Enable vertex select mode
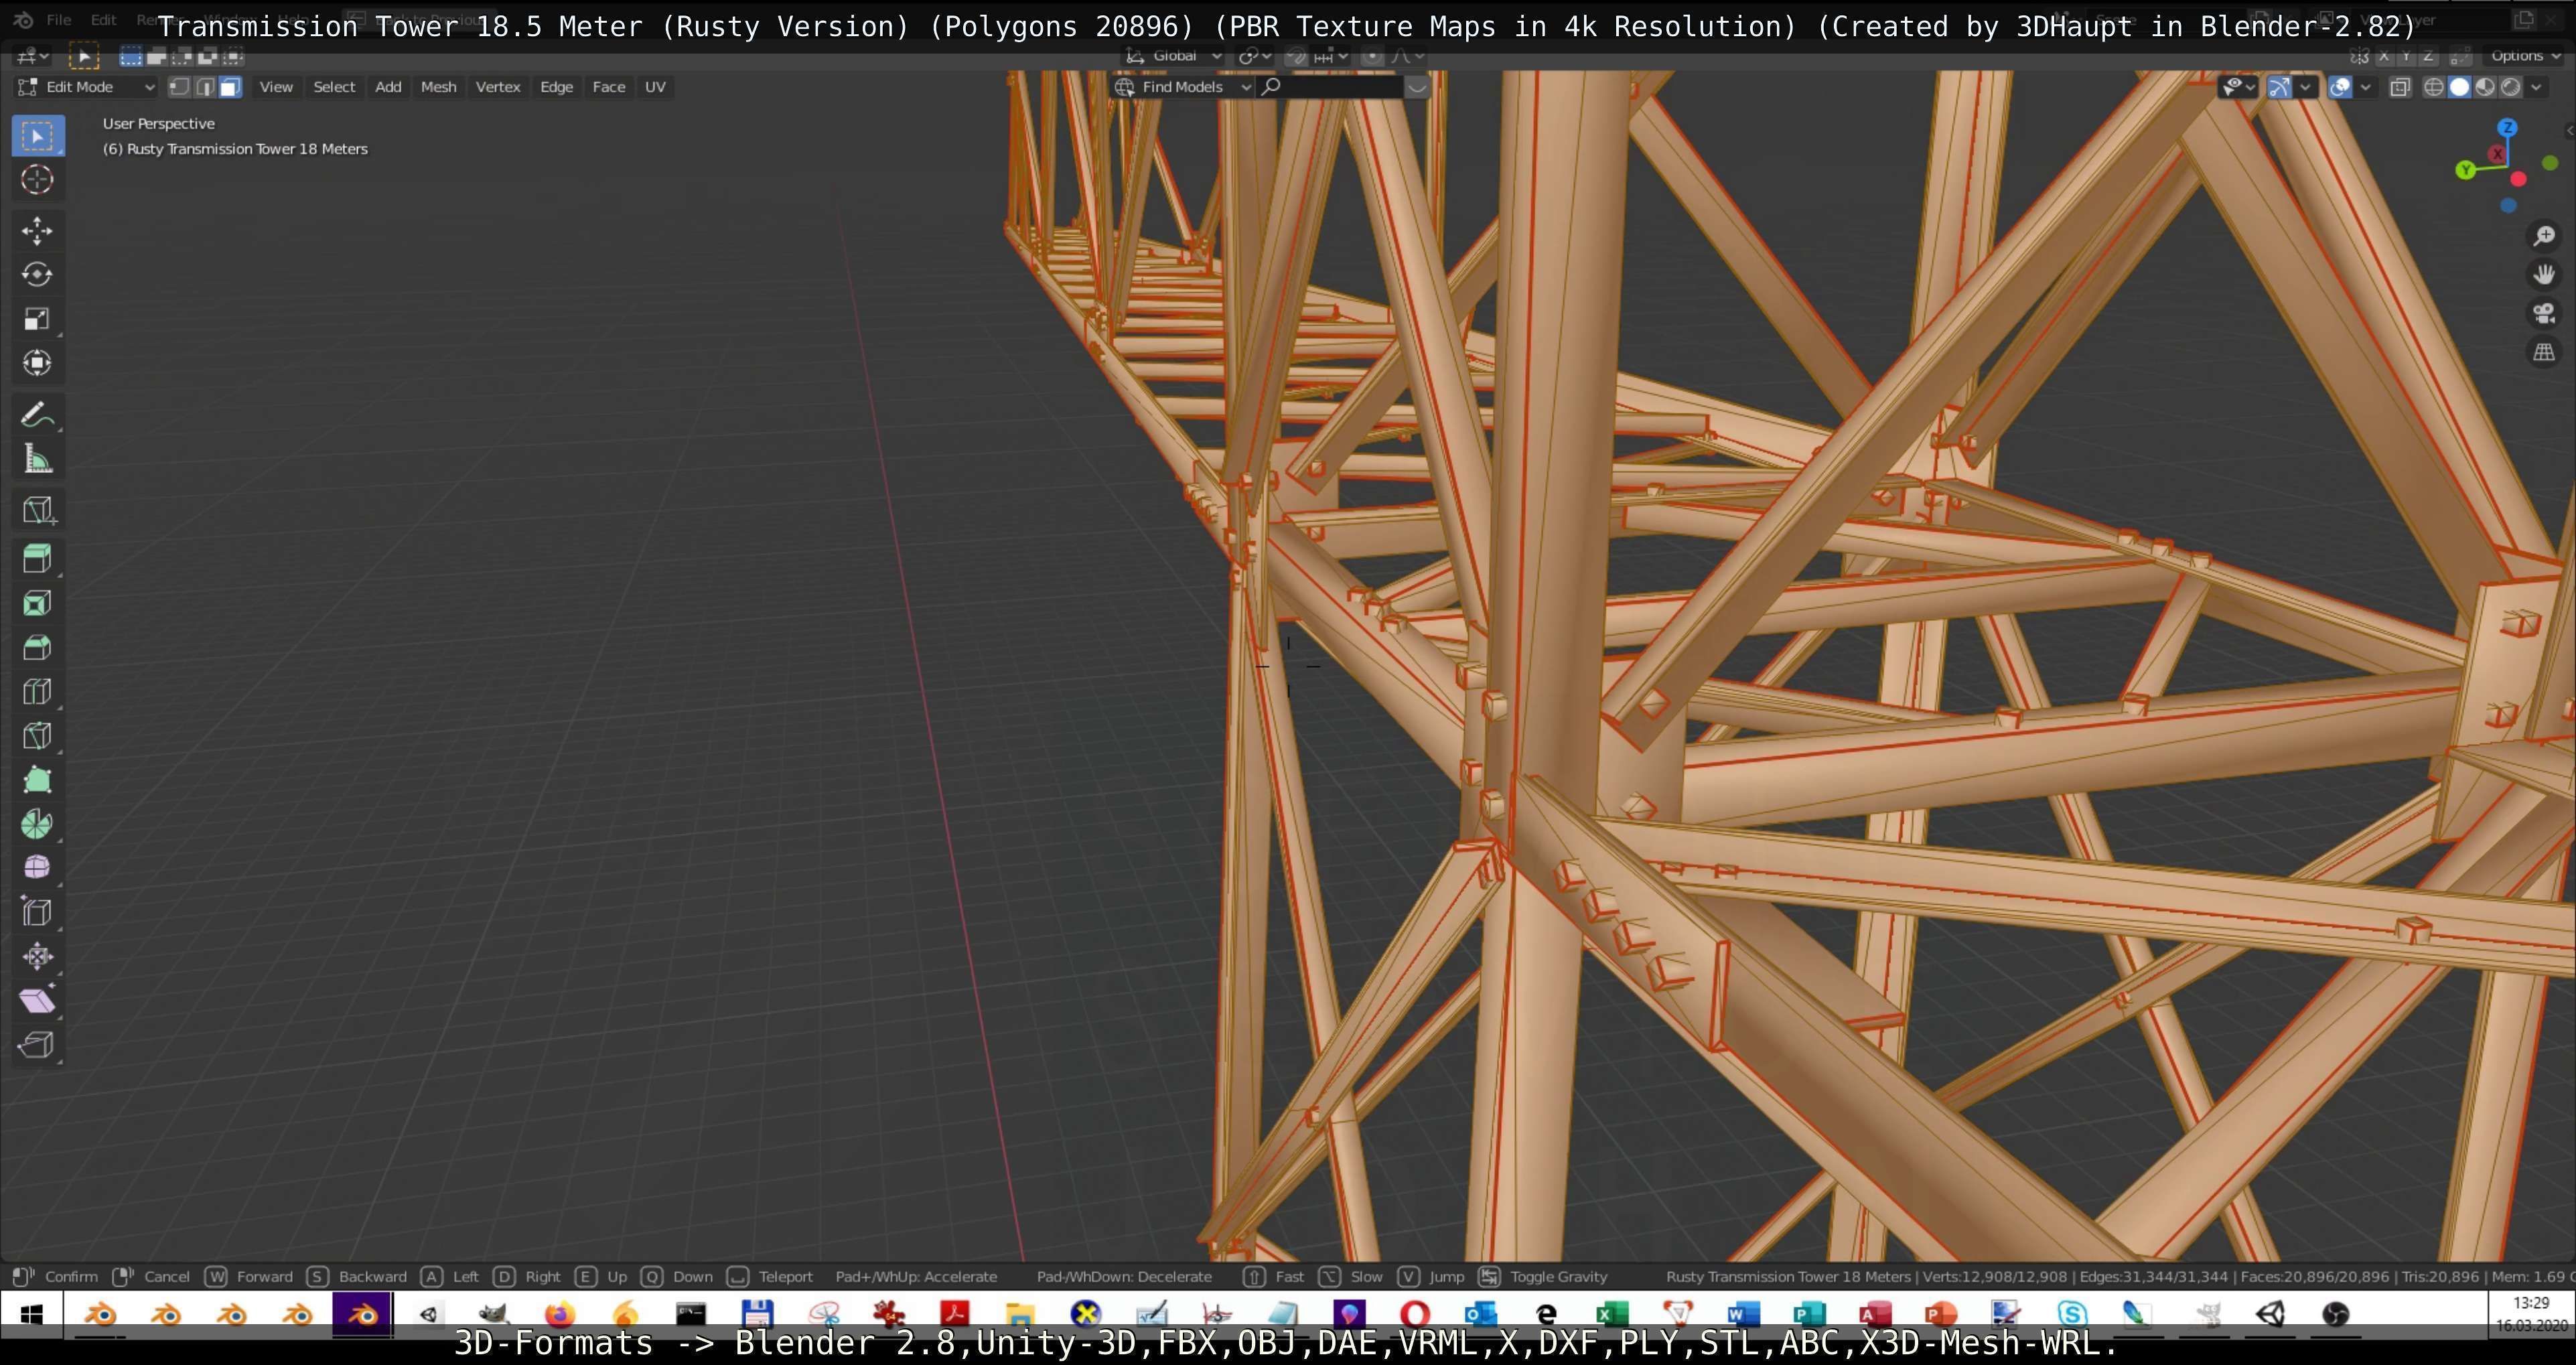2576x1365 pixels. tap(179, 87)
